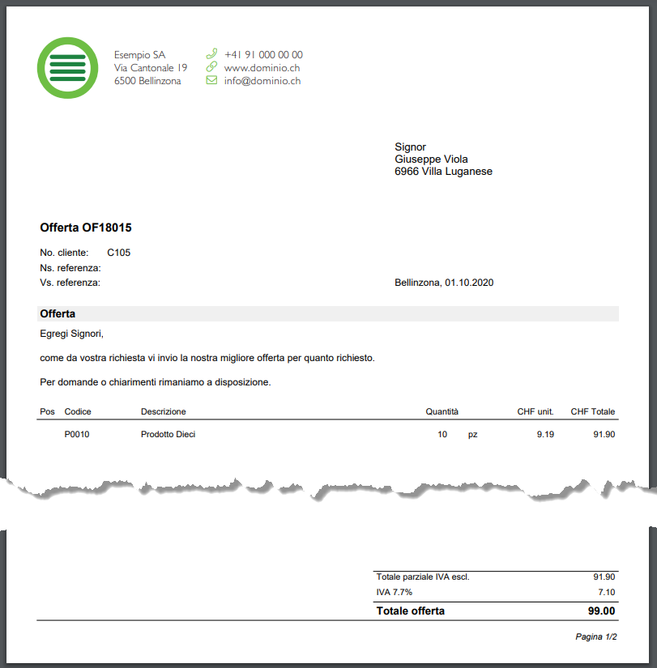Select the Offerta OF18015 title
Screen dimensions: 657x668
pyautogui.click(x=86, y=228)
